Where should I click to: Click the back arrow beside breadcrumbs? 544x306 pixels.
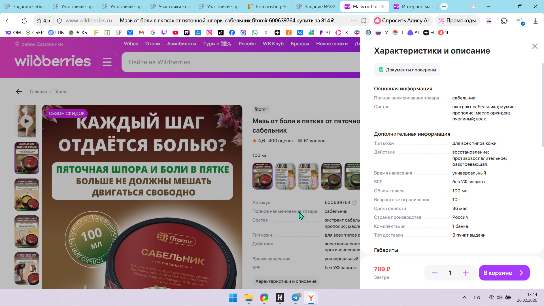[x=19, y=92]
